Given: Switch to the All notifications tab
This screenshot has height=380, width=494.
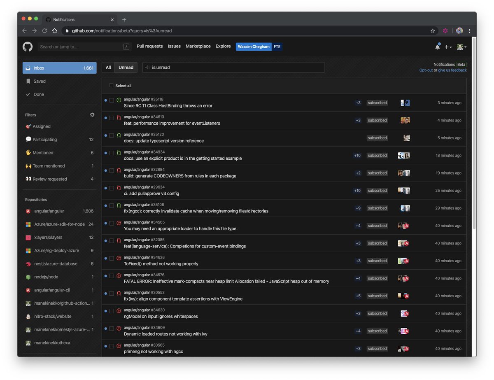Looking at the screenshot, I should tap(108, 68).
